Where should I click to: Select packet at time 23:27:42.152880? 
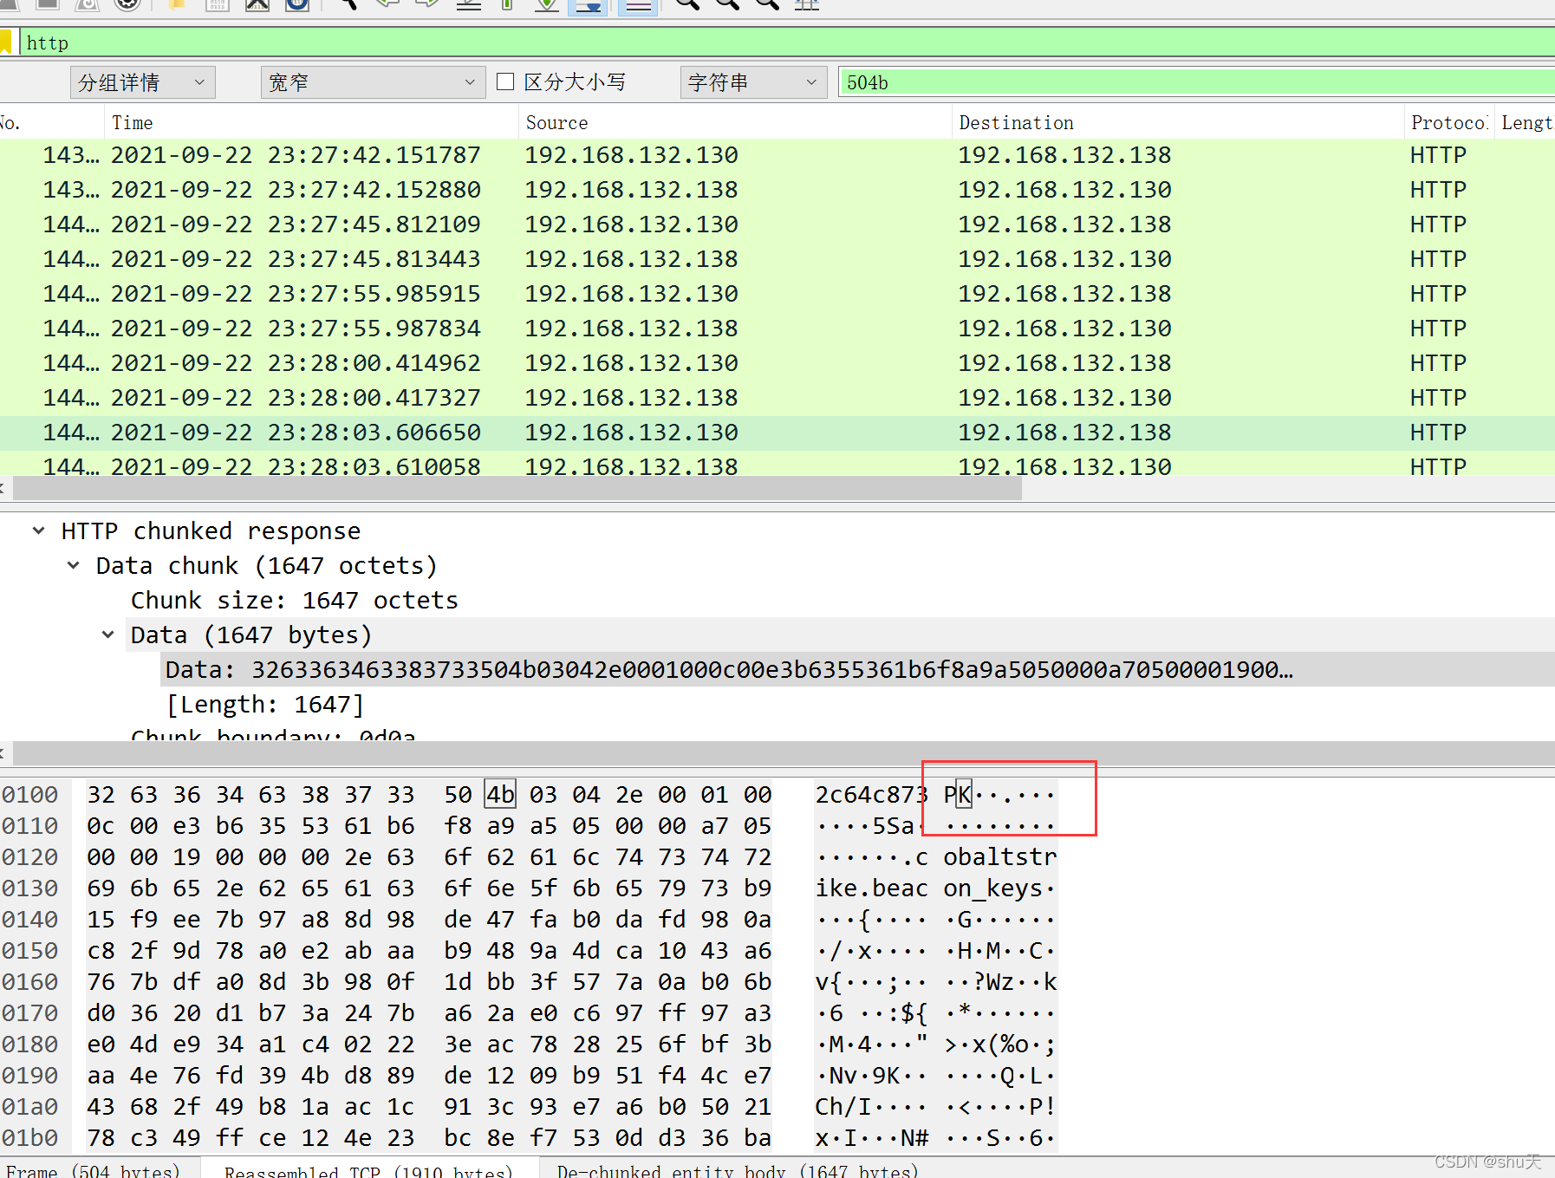pos(777,190)
